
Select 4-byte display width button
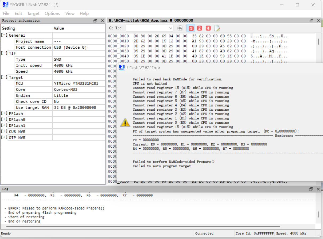[x=208, y=28]
